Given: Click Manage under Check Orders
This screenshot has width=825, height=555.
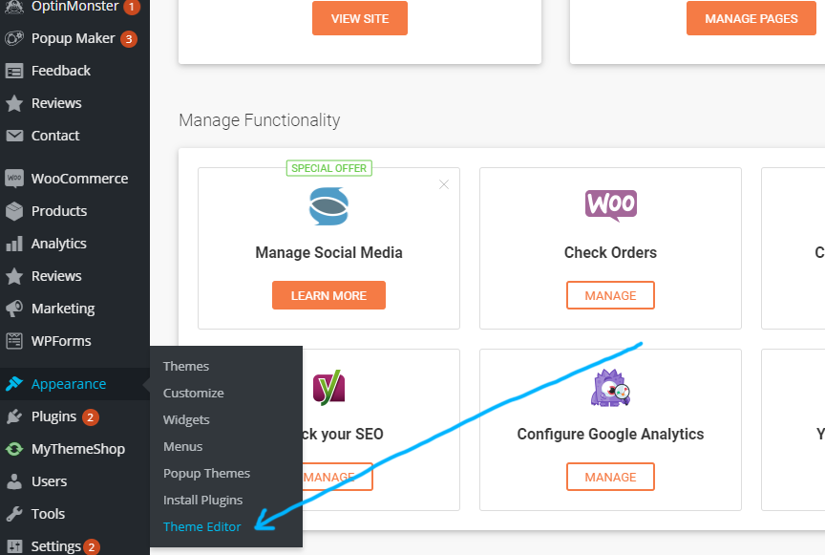Looking at the screenshot, I should 610,295.
